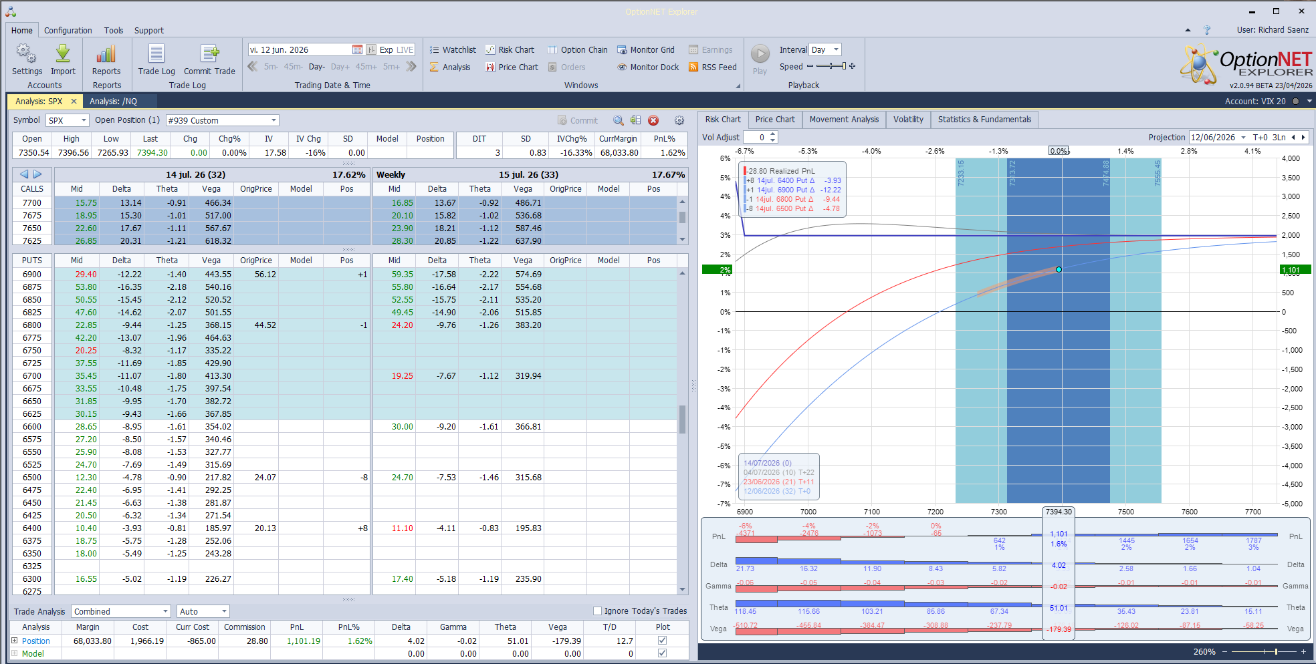The width and height of the screenshot is (1316, 664).
Task: Open the Risk Chart window from ribbon
Action: 510,49
